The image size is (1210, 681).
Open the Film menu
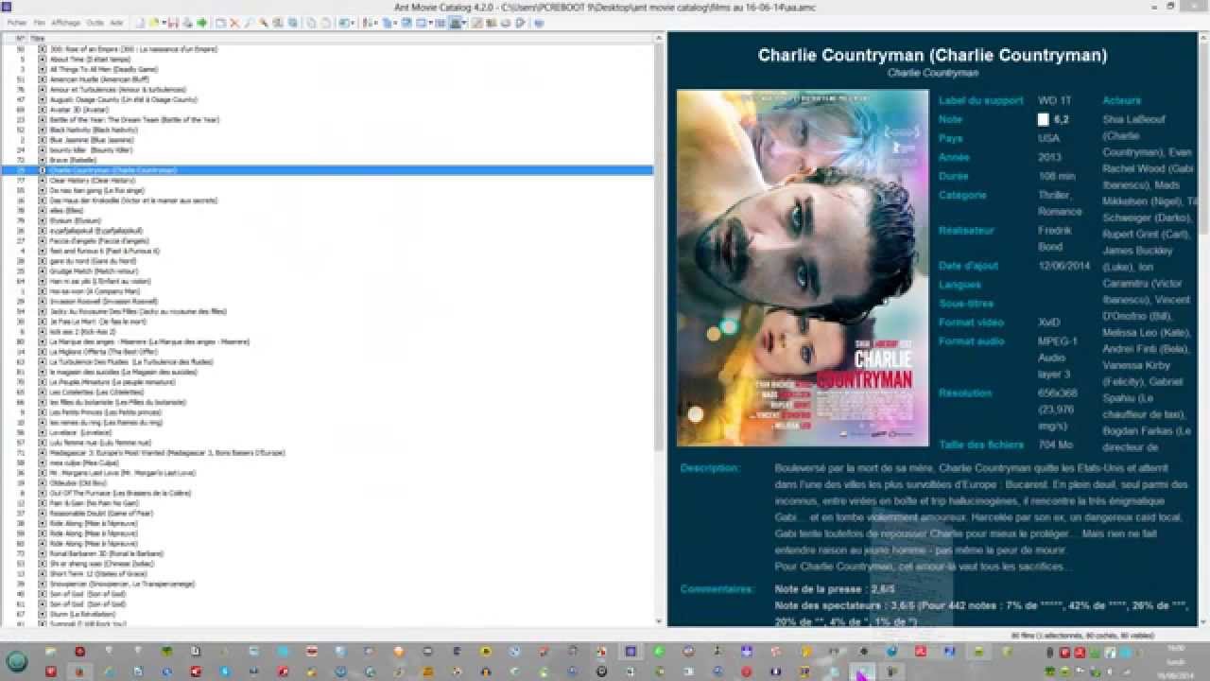click(x=39, y=22)
